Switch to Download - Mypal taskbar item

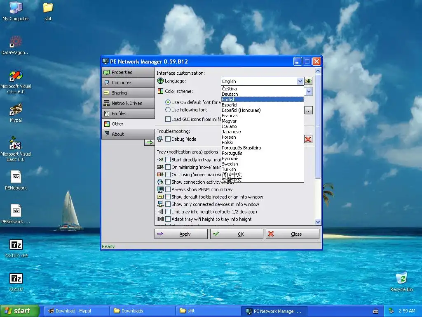coord(76,311)
